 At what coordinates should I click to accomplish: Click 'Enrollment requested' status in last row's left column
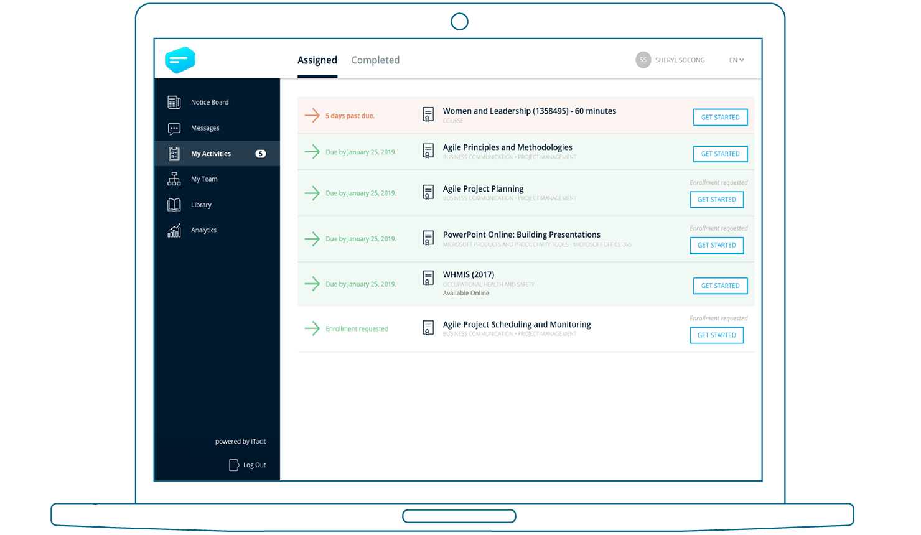(x=357, y=328)
